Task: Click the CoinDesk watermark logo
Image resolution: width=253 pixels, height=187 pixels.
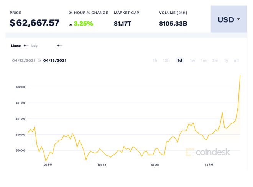Action: [x=208, y=152]
